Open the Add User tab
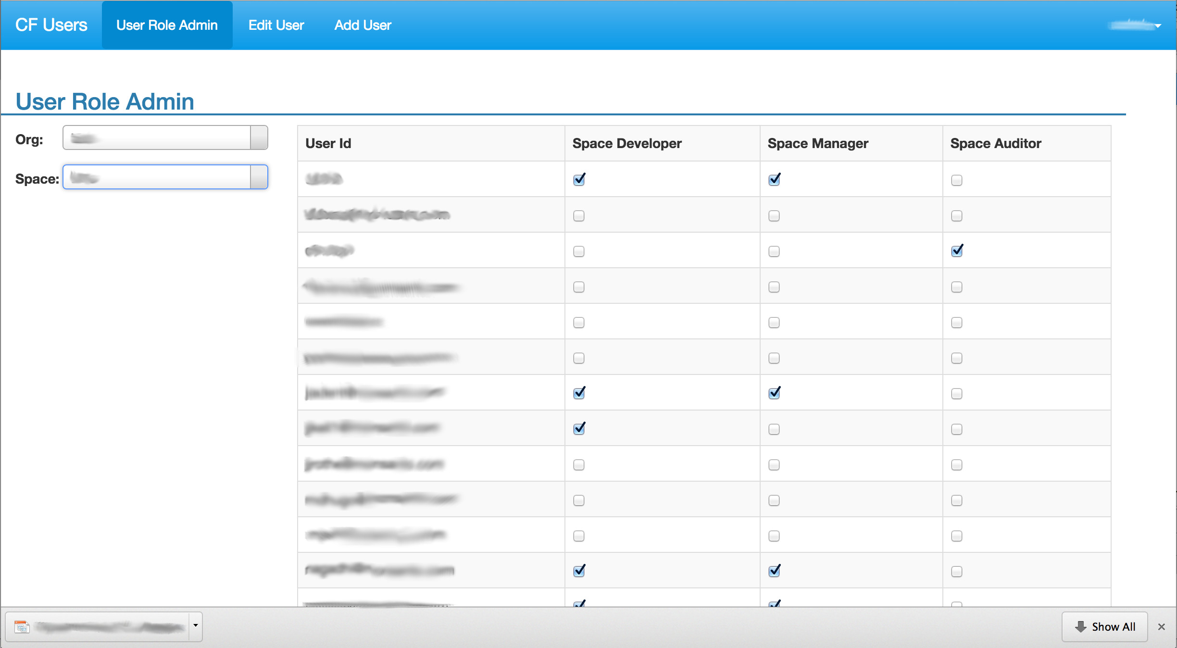 click(x=363, y=25)
